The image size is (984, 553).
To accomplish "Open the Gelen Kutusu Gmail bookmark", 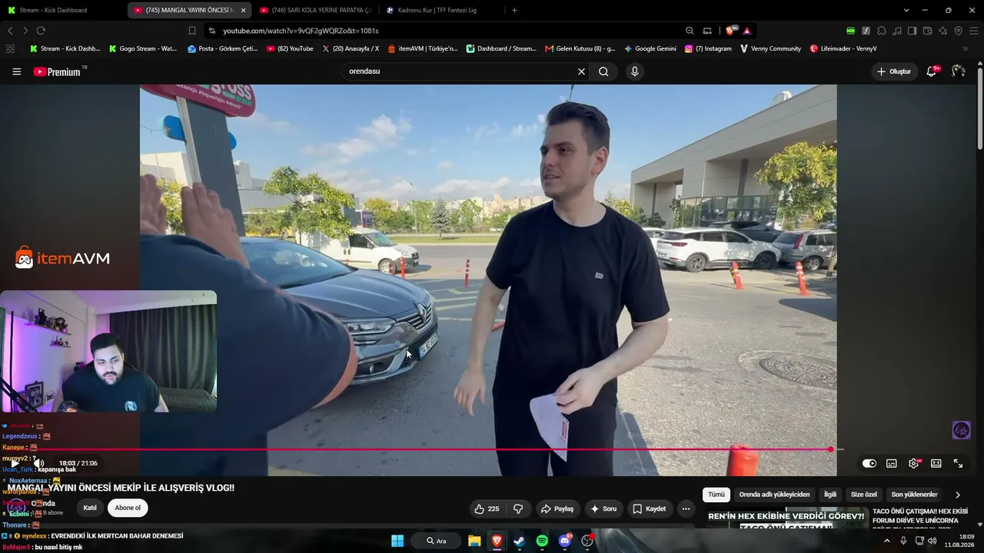I will click(580, 48).
